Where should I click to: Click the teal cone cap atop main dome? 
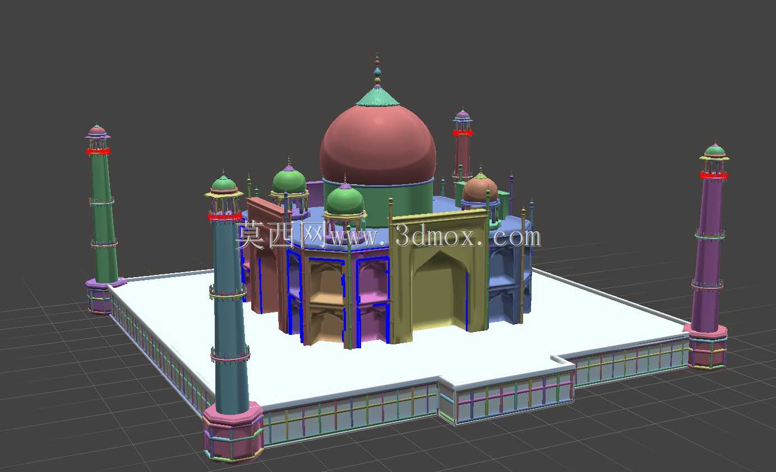[378, 97]
